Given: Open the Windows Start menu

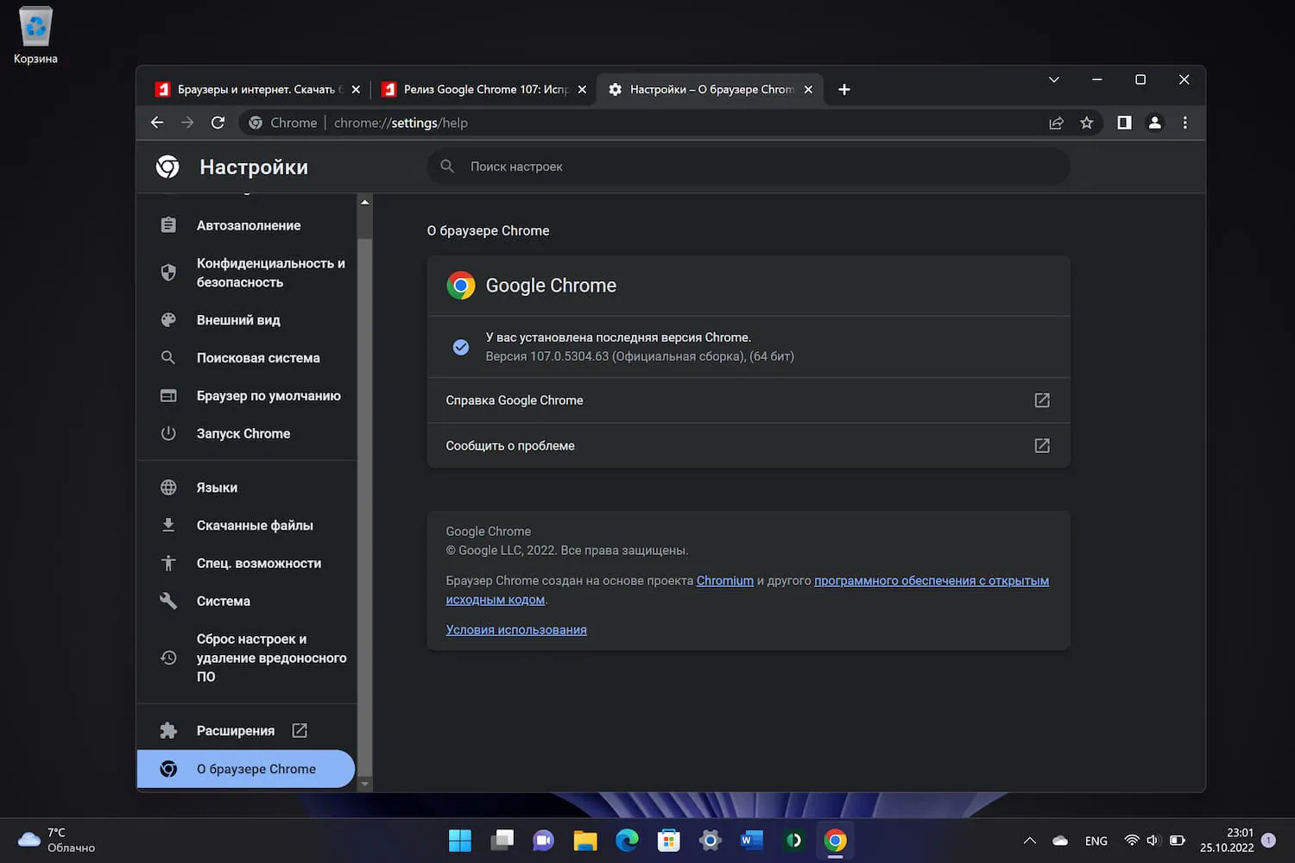Looking at the screenshot, I should [x=460, y=841].
